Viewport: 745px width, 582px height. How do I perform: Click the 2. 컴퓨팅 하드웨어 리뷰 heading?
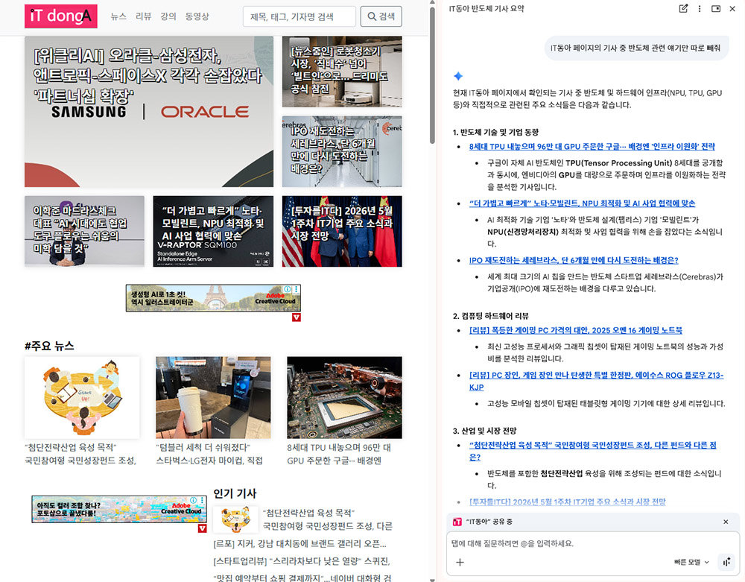[x=490, y=316]
